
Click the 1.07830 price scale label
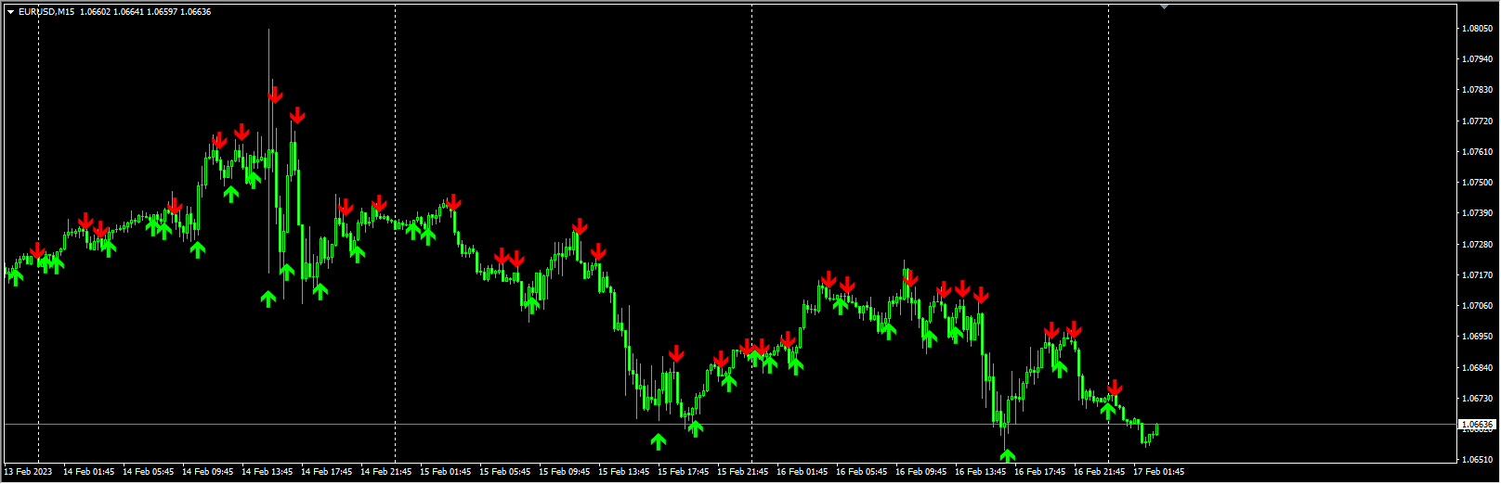(1477, 90)
